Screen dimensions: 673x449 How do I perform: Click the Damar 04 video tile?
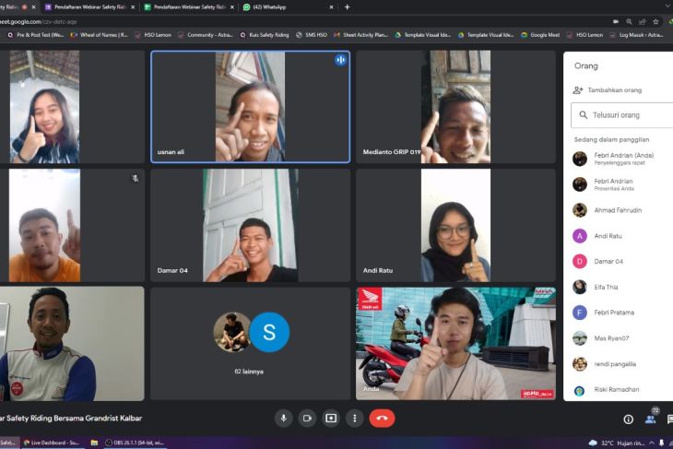click(x=250, y=225)
